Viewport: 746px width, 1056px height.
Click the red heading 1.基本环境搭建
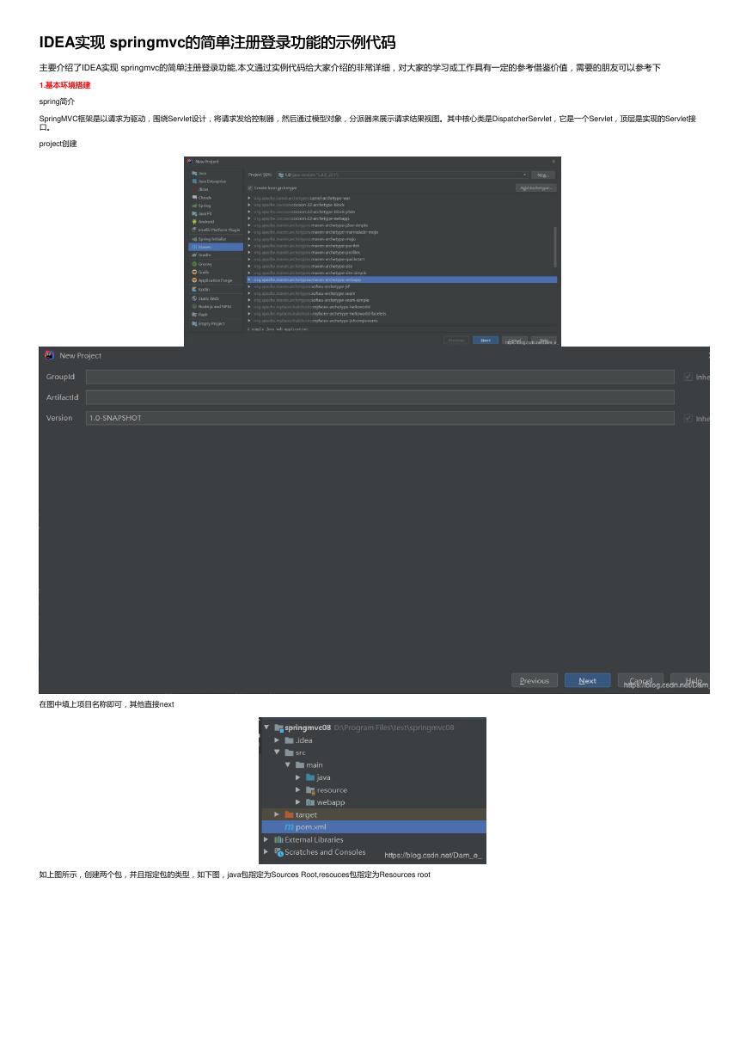click(x=65, y=85)
